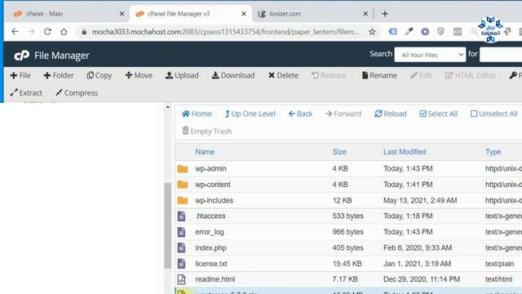522x294 pixels.
Task: Click the readme.html file icon
Action: click(181, 279)
